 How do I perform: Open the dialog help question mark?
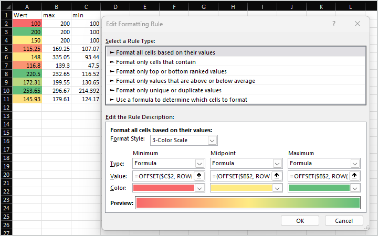point(334,24)
